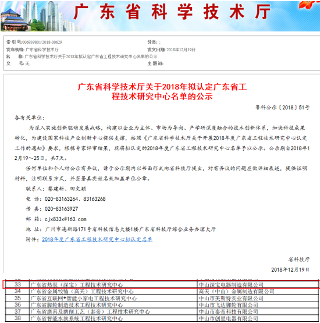
Task: Click the 名称 field document title text
Action: (91, 56)
